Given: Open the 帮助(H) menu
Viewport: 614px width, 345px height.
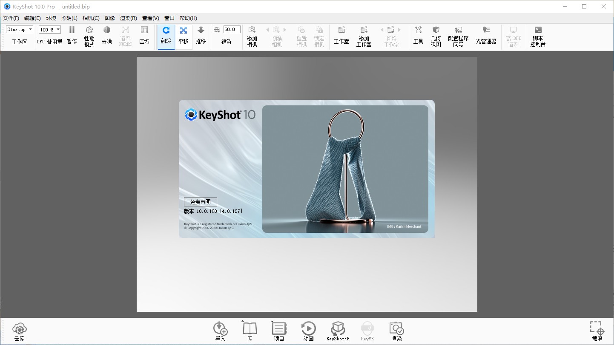Looking at the screenshot, I should 187,18.
